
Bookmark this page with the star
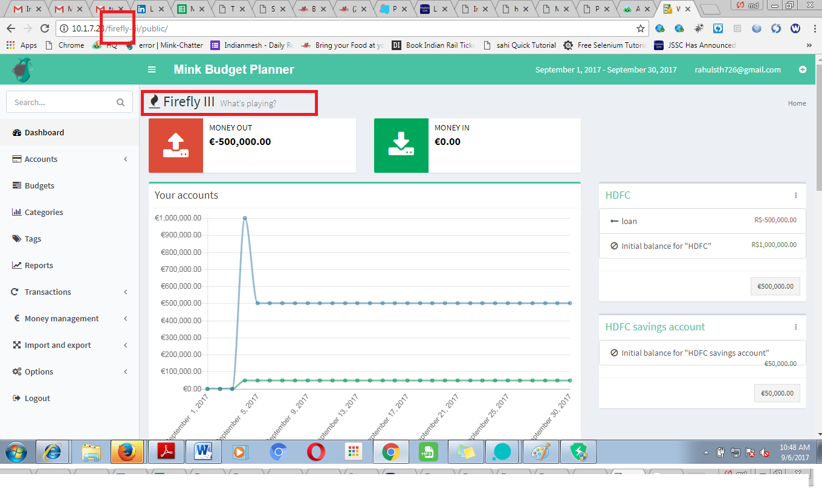tap(640, 28)
